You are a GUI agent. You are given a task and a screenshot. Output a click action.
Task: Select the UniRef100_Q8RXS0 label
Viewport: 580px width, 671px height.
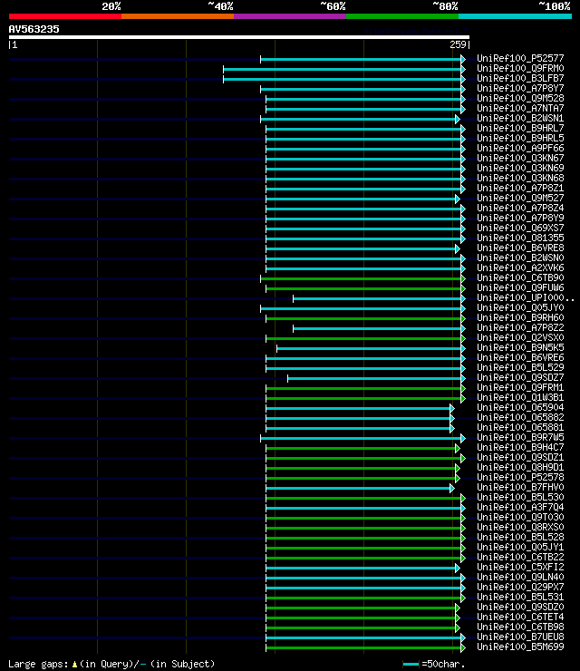520,528
